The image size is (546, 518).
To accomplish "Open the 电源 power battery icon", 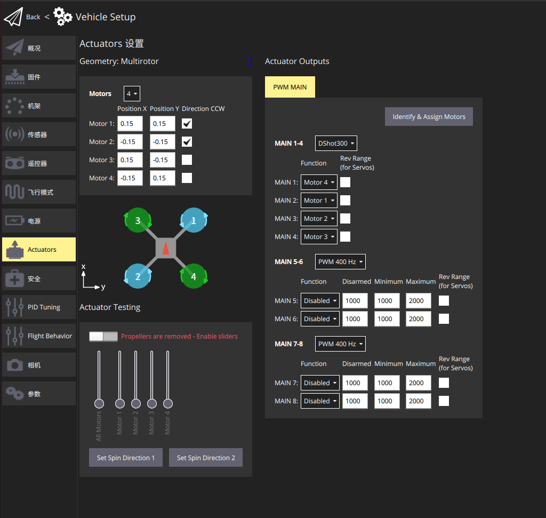I will 15,220.
